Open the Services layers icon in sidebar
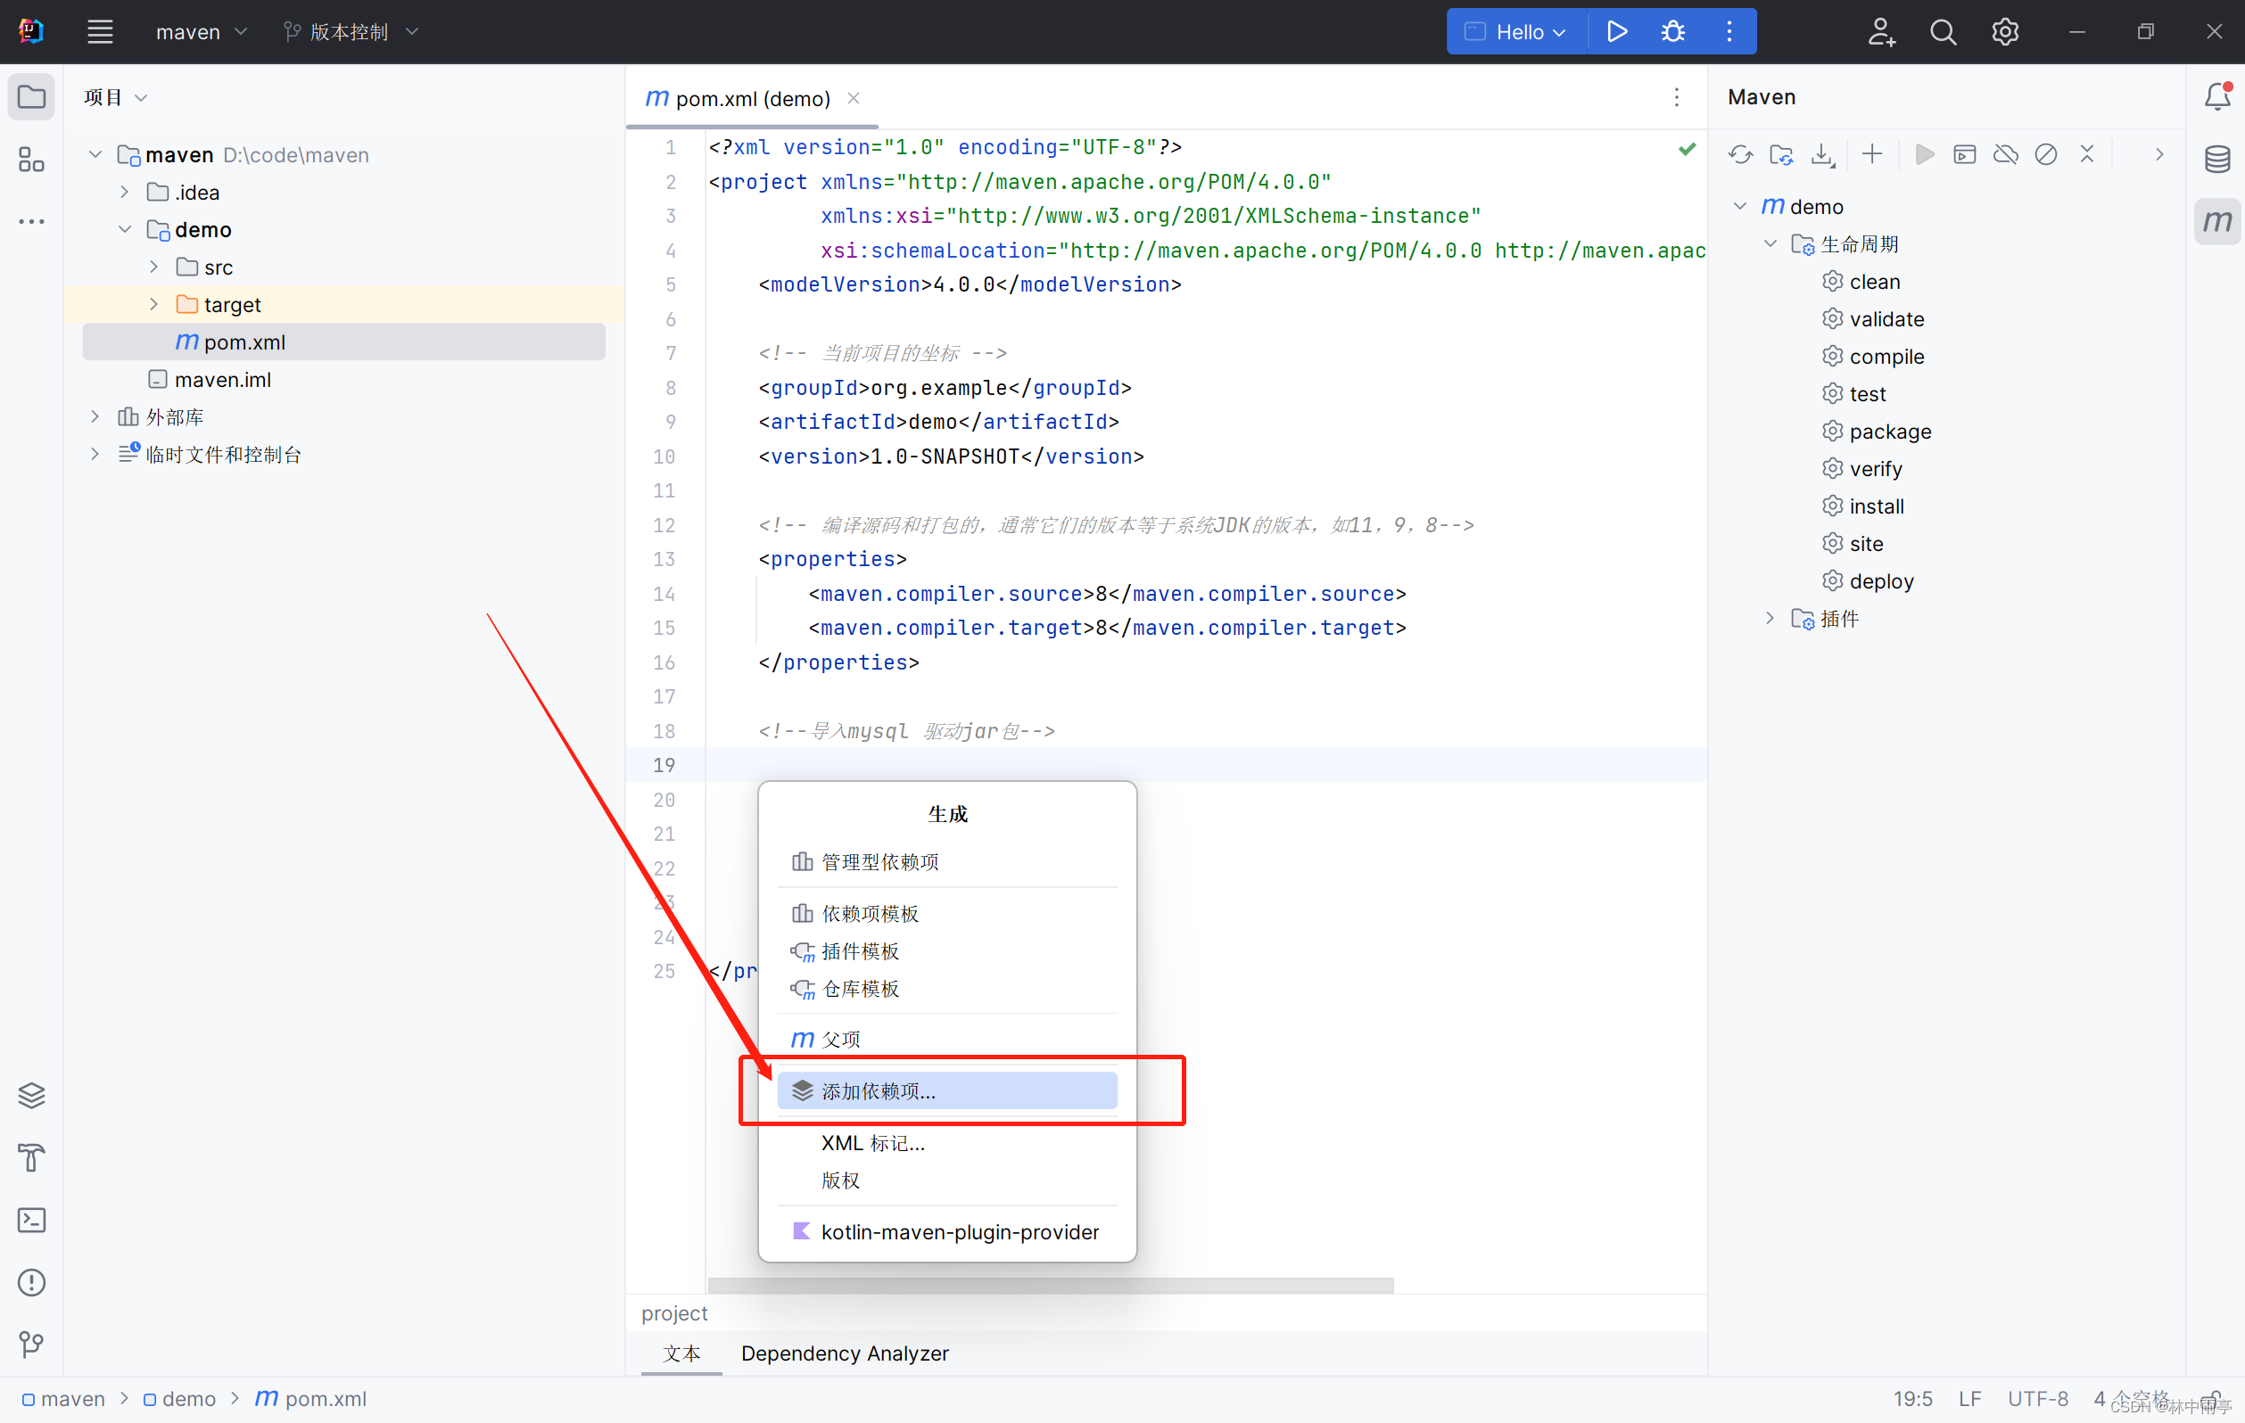This screenshot has height=1423, width=2245. click(x=32, y=1095)
